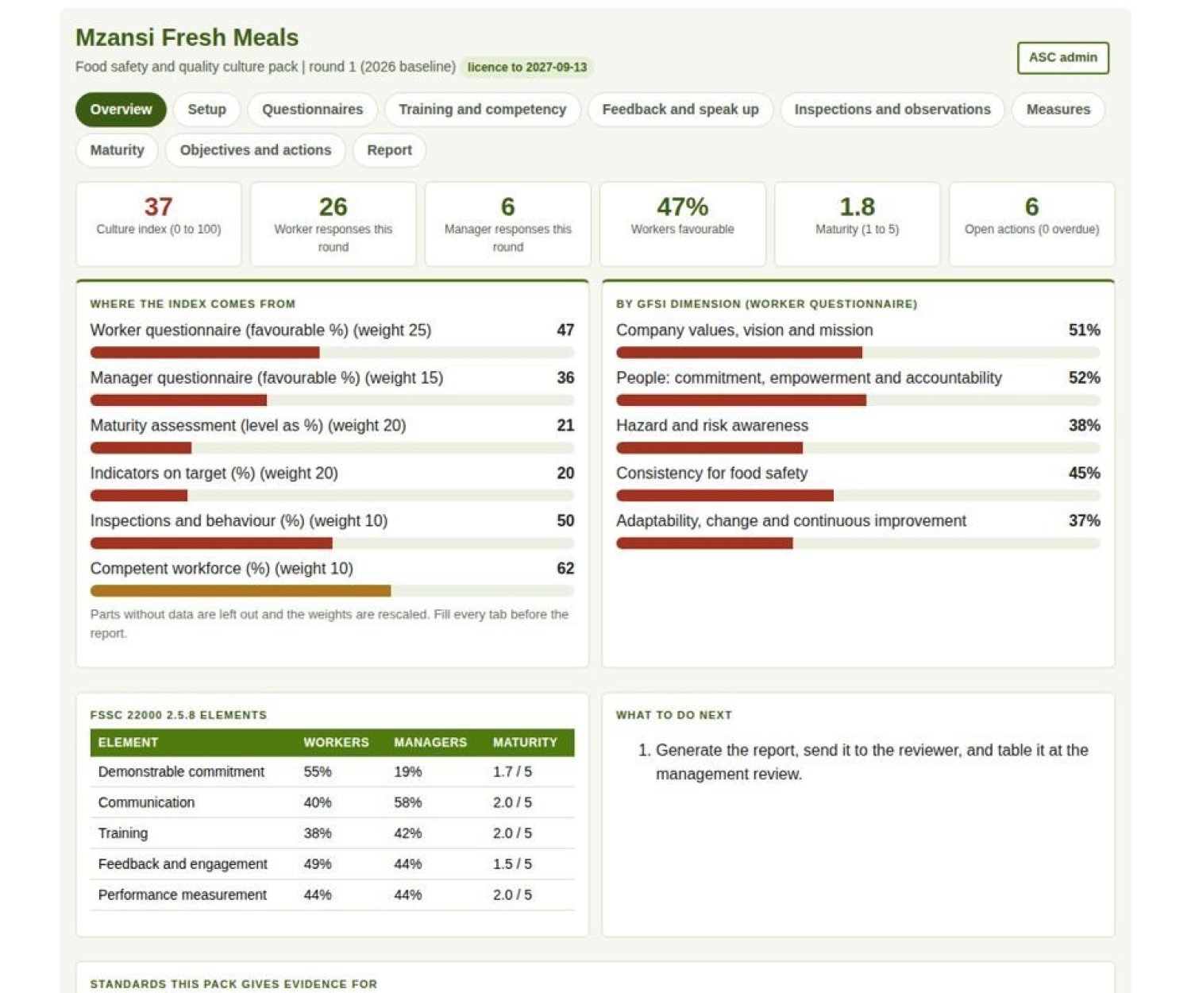Click the licence to 2027-09-13 badge
Image resolution: width=1191 pixels, height=993 pixels.
[x=527, y=68]
